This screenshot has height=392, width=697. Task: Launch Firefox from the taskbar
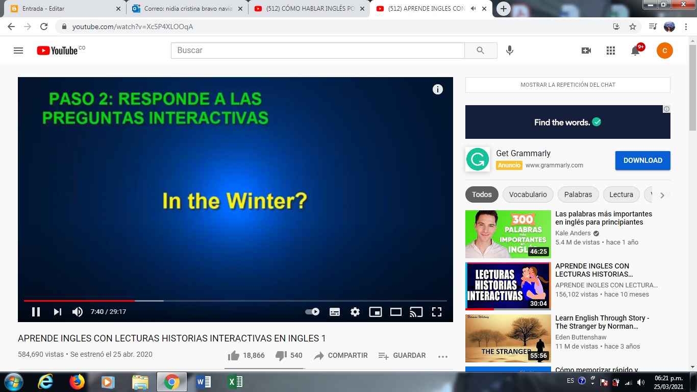pyautogui.click(x=77, y=382)
